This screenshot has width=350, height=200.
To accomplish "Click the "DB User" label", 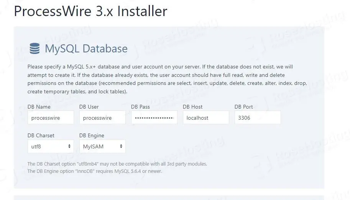I will tap(89, 107).
